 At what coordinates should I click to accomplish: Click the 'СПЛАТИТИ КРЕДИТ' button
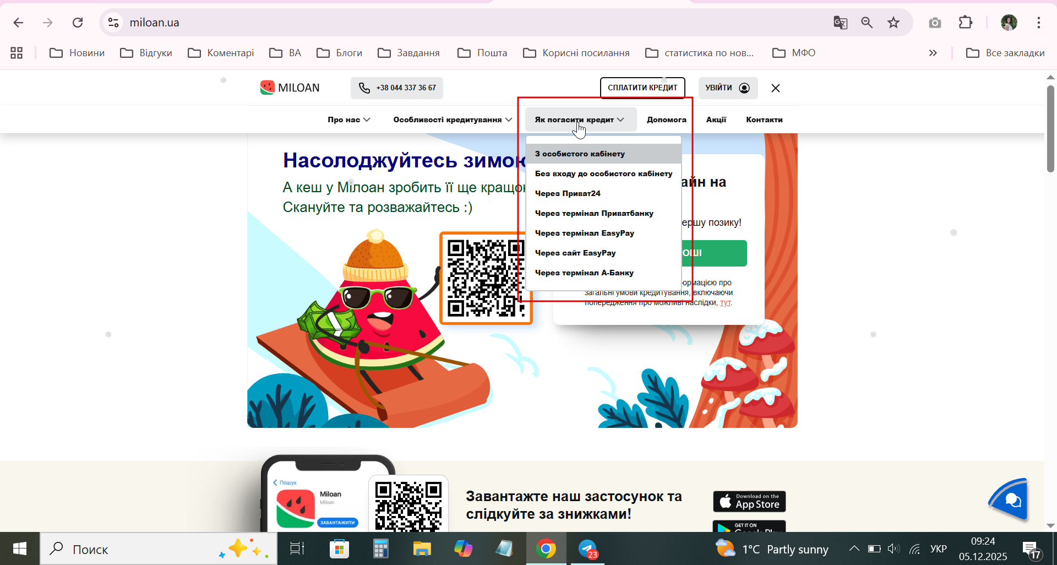tap(642, 88)
